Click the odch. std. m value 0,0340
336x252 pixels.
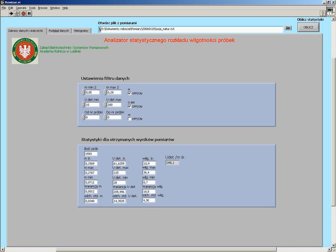(x=91, y=201)
